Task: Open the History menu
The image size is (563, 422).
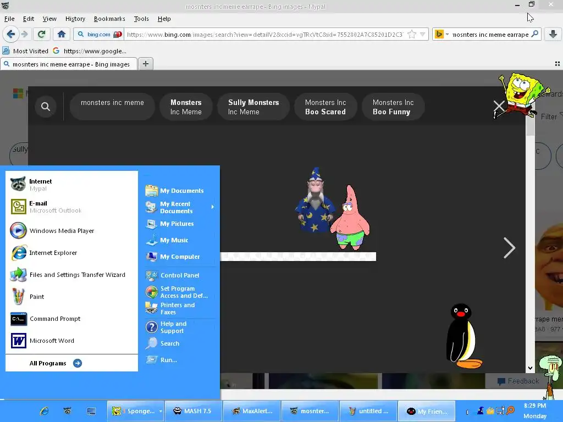Action: tap(75, 19)
